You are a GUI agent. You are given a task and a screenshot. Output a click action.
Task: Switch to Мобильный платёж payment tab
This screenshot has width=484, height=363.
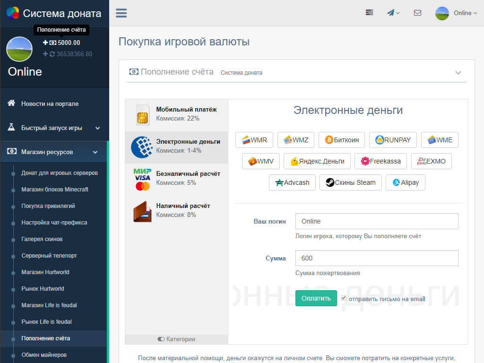[176, 114]
